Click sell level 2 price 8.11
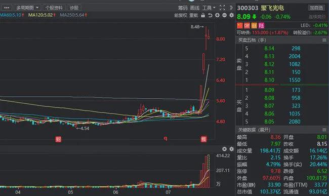 269,72
